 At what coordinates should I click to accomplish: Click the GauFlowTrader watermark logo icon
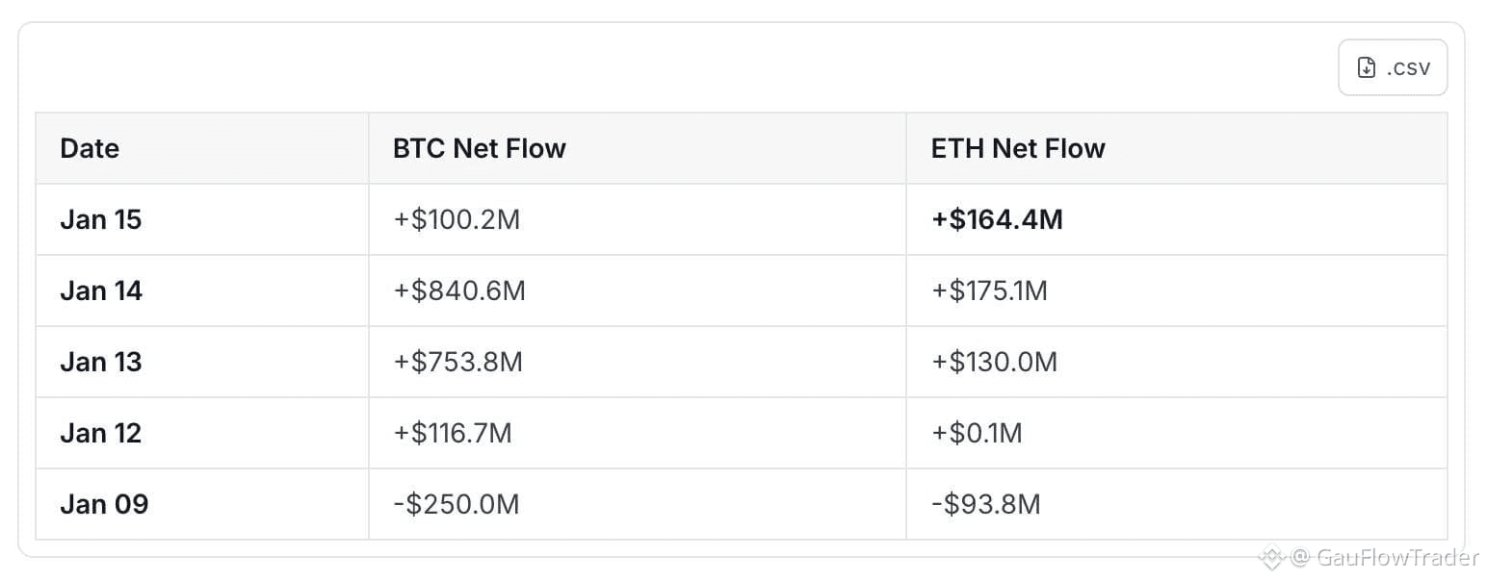[1273, 557]
